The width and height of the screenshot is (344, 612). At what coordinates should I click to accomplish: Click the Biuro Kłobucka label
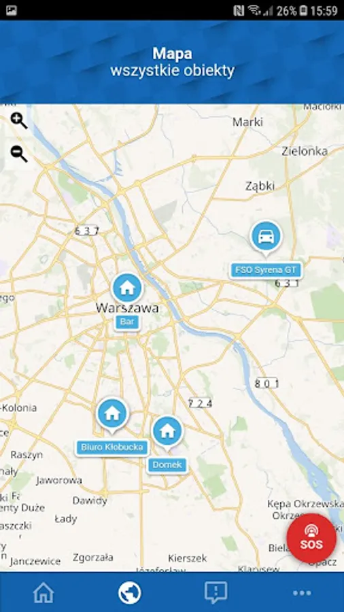point(112,447)
